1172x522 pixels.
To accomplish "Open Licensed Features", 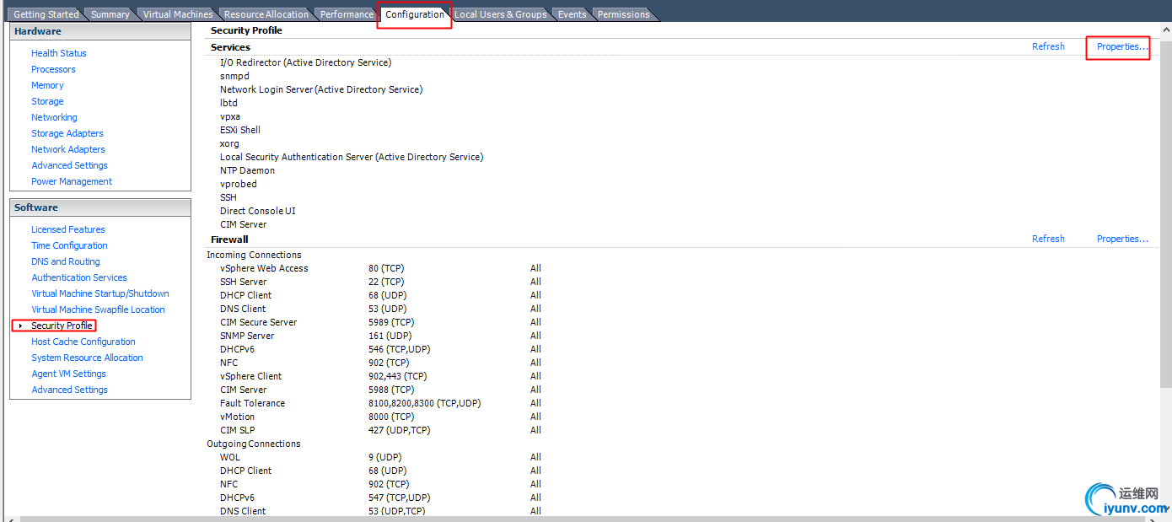I will click(x=68, y=229).
